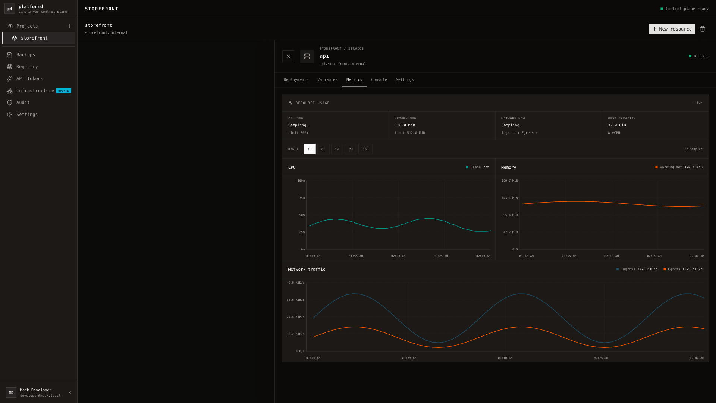The image size is (716, 403).
Task: Add a new project with plus icon
Action: click(70, 26)
